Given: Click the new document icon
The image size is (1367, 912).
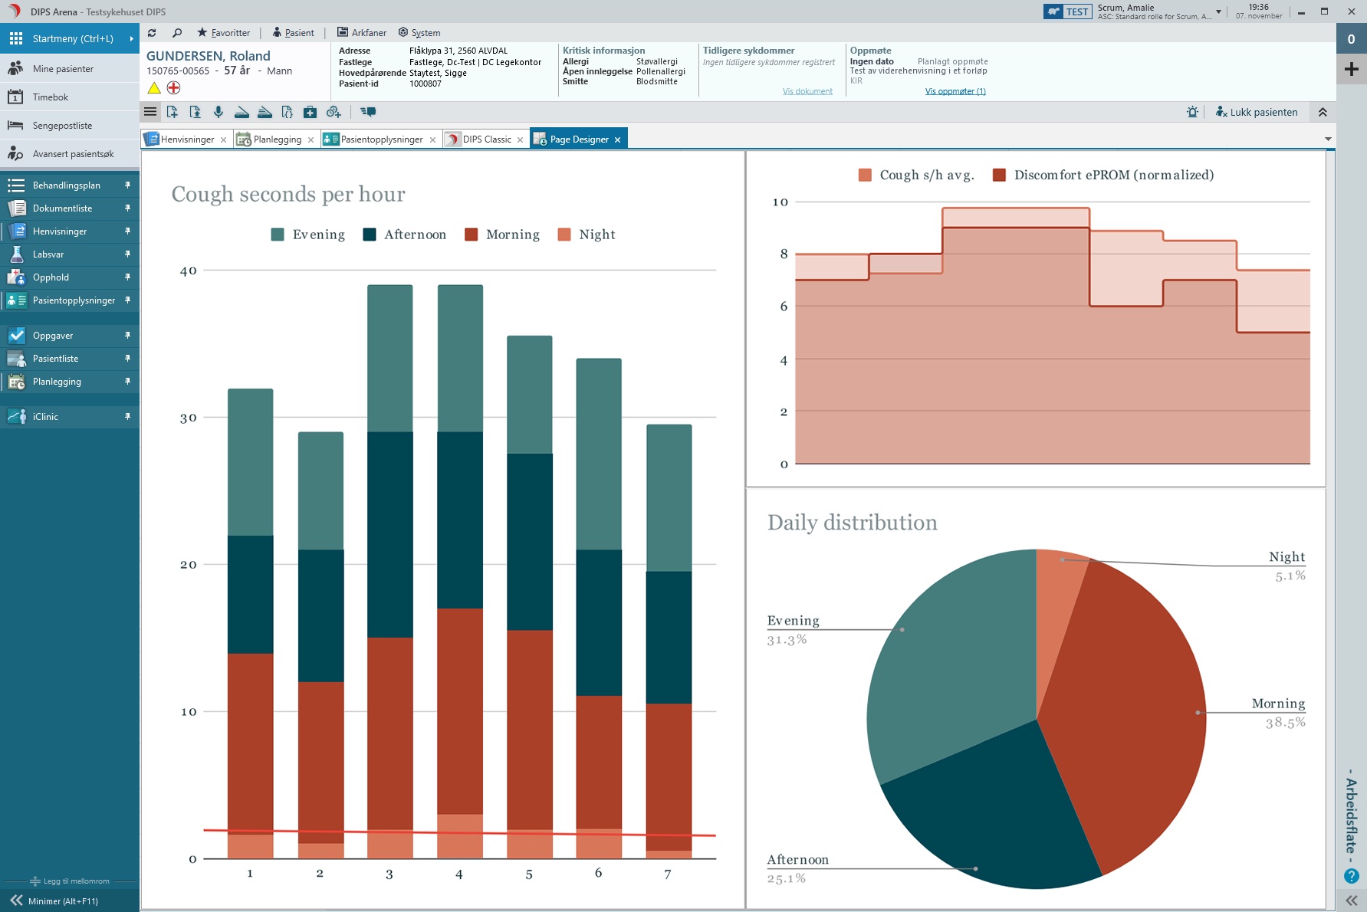Looking at the screenshot, I should 173,112.
